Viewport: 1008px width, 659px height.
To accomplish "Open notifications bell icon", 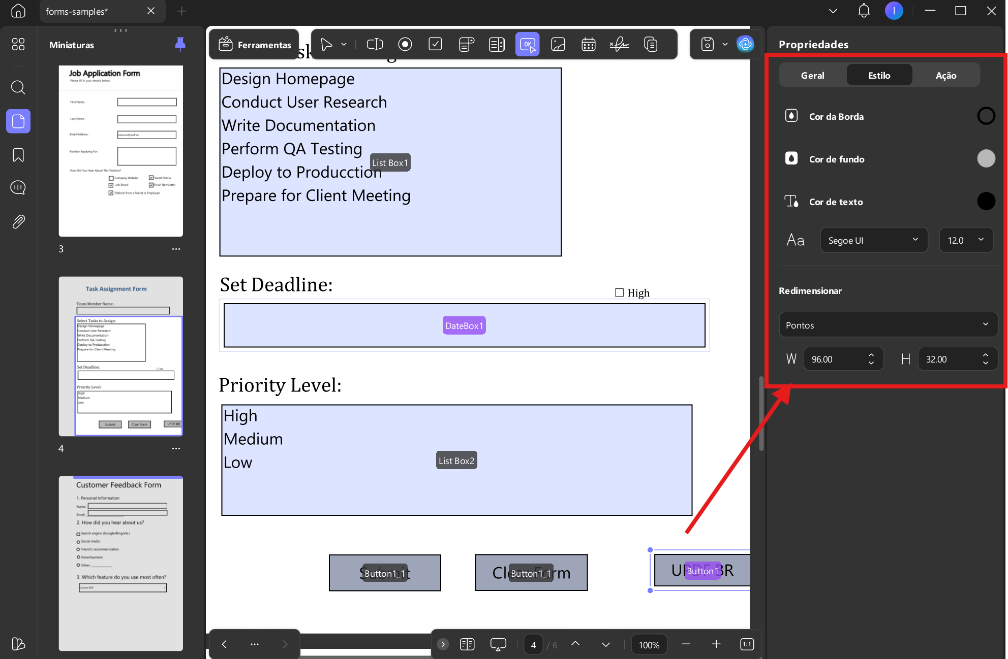I will (x=864, y=11).
